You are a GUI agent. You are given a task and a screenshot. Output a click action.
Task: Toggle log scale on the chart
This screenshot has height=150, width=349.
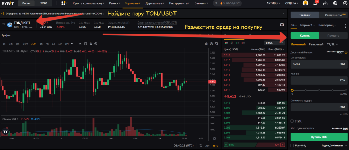pos(207,146)
